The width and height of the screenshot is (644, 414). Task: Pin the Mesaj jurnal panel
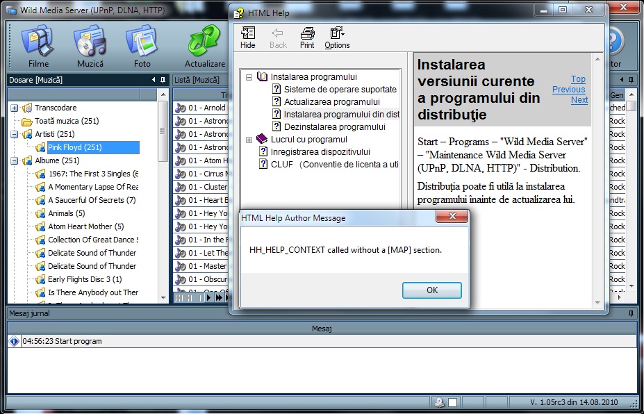coord(631,314)
